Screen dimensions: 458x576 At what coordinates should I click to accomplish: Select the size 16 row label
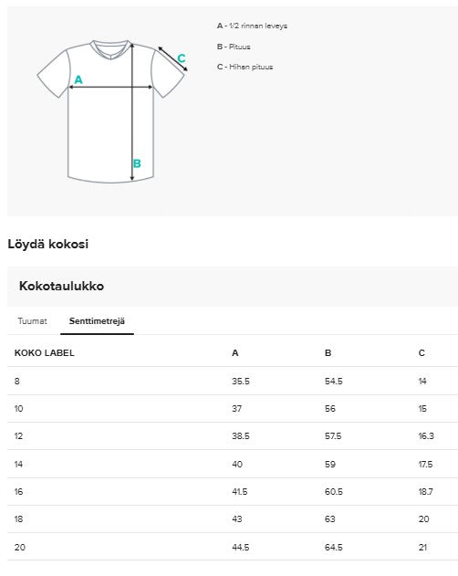(x=18, y=491)
